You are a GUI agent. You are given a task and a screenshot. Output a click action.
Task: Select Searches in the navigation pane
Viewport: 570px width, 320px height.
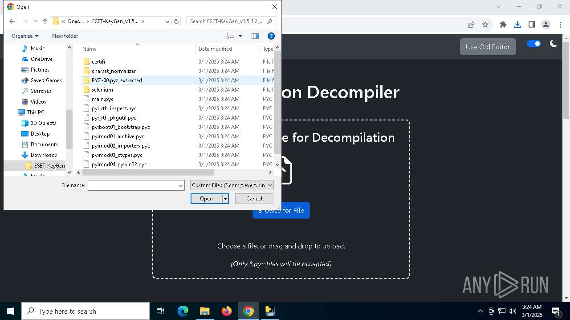click(x=41, y=91)
